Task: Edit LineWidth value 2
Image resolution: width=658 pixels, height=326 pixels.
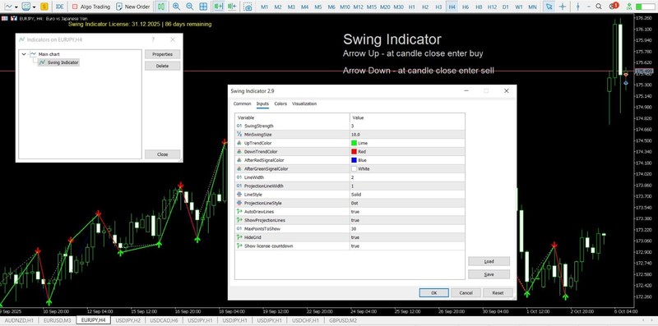Action: pos(407,177)
